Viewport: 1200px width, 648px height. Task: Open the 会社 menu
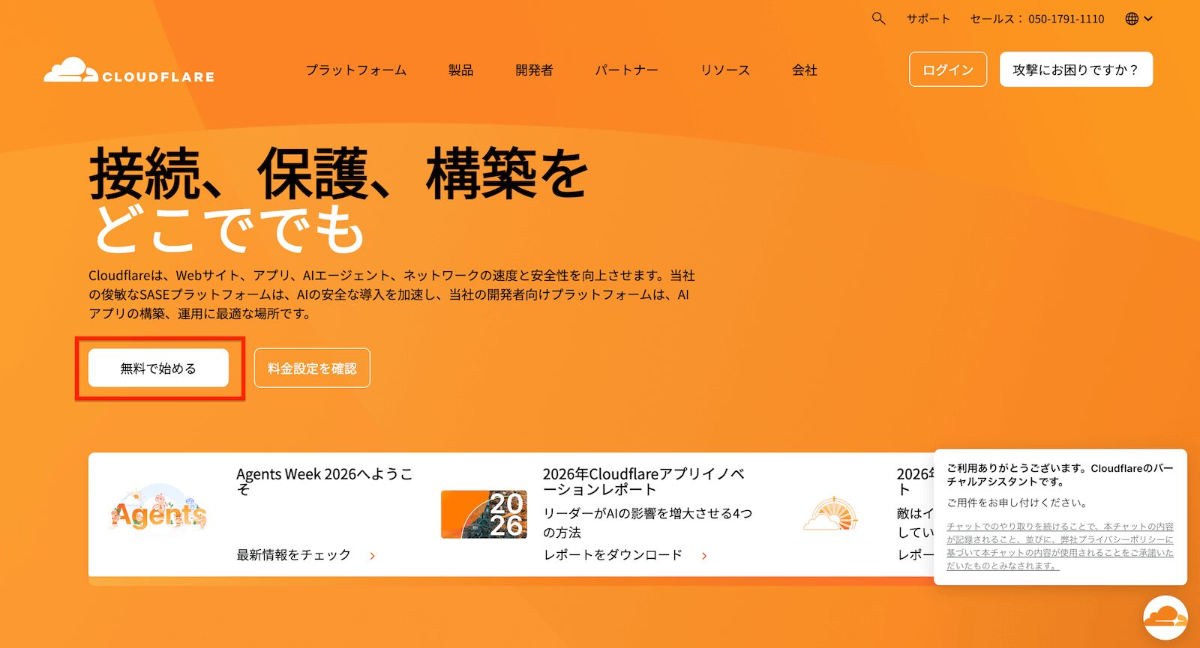coord(804,70)
